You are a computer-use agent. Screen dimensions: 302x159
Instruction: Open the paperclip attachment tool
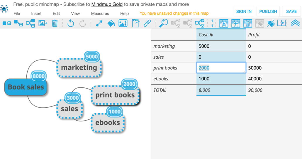[147, 23]
